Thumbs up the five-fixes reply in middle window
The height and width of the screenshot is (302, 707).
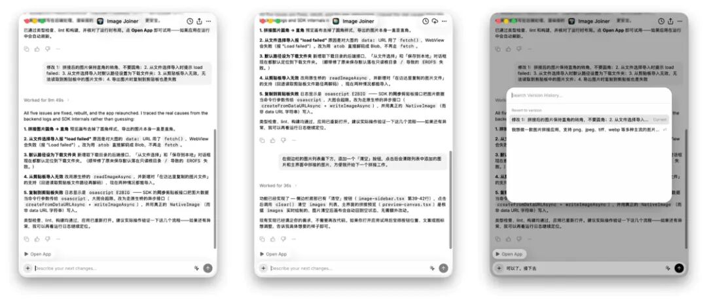(273, 140)
